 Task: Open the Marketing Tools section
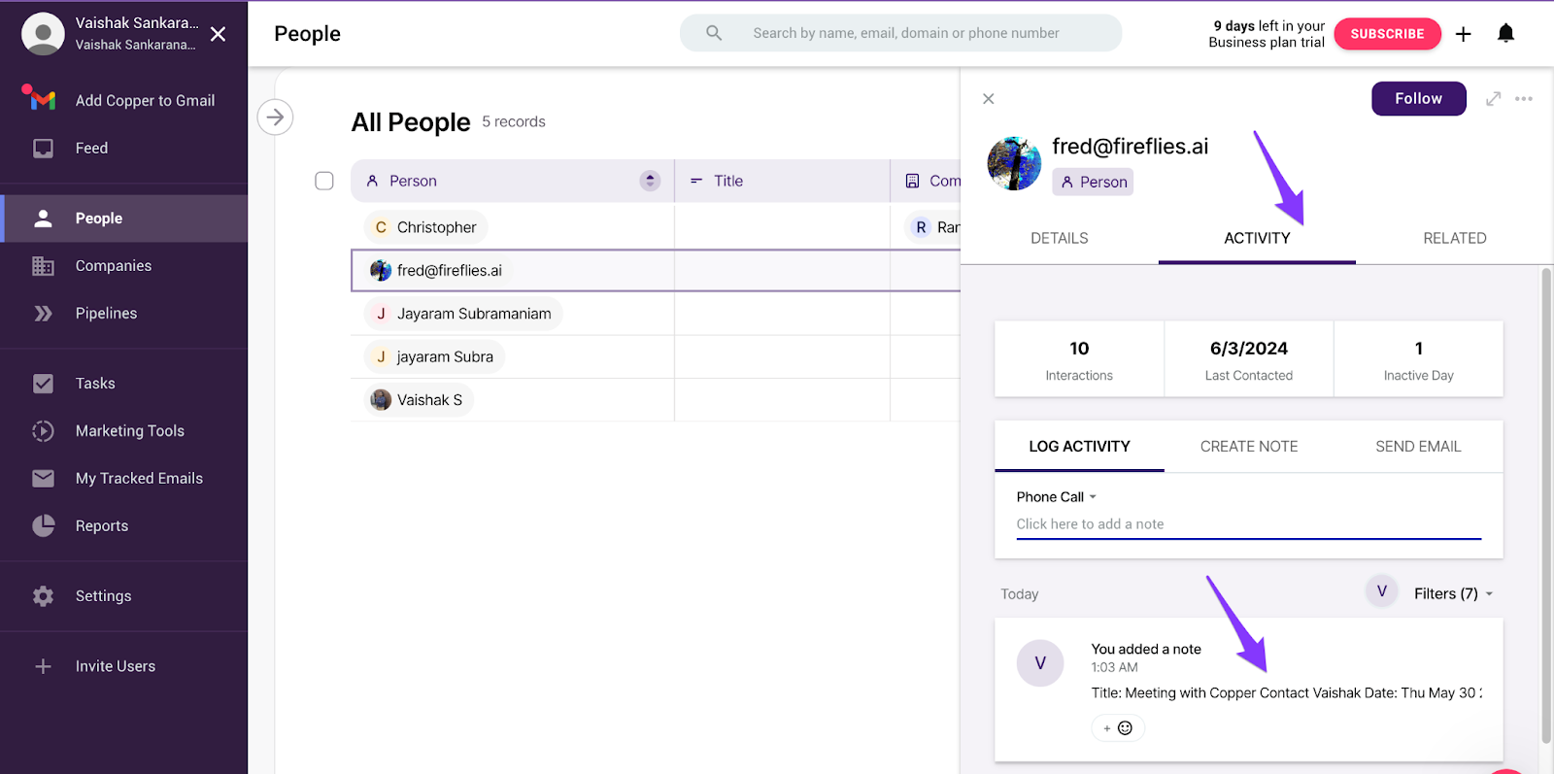tap(129, 430)
